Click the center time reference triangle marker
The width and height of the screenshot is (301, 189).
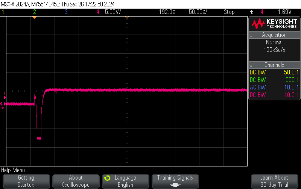127,18
